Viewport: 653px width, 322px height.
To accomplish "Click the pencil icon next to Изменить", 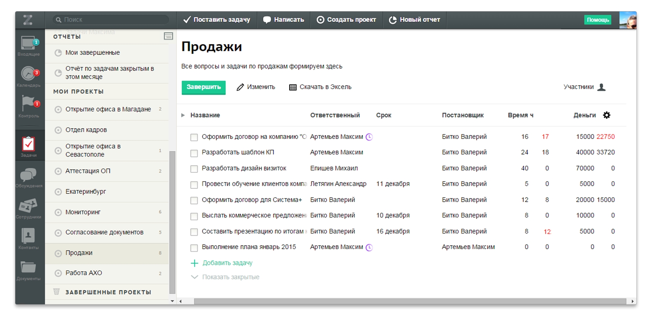I will pos(240,88).
